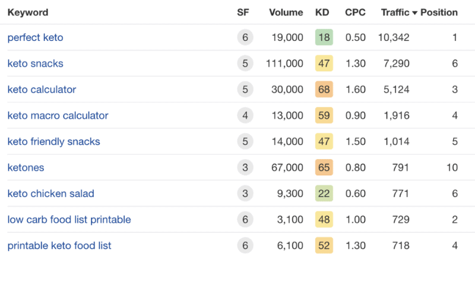475x297 pixels.
Task: Click the KD 52 badge in last row
Action: [x=324, y=245]
